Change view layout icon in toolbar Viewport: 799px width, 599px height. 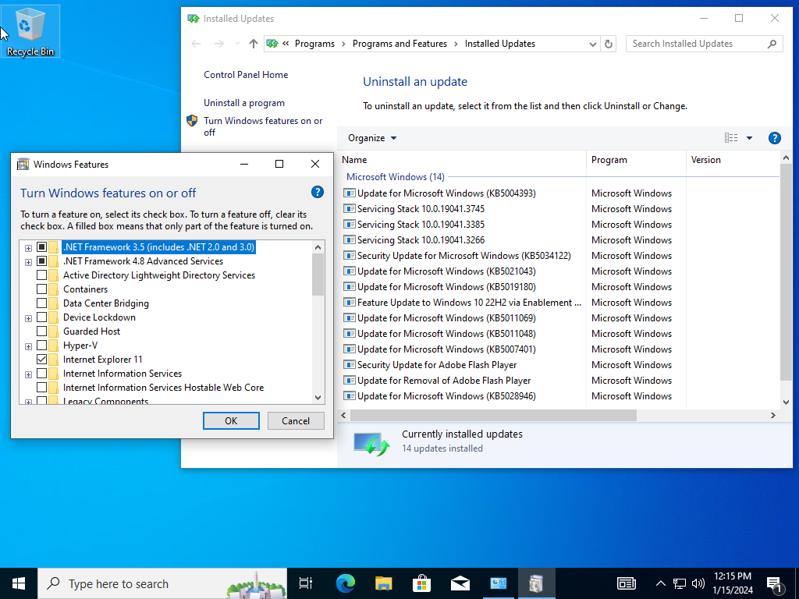coord(730,138)
